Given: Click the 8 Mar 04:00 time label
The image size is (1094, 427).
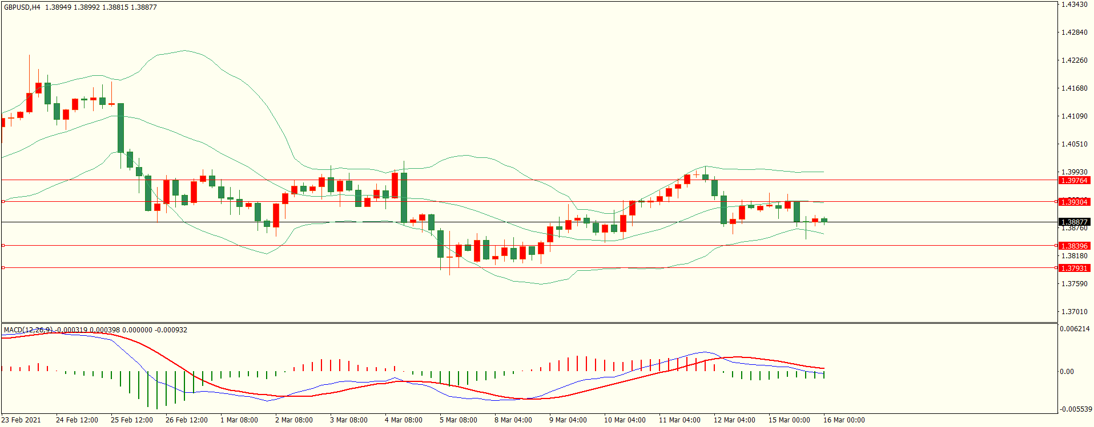Looking at the screenshot, I should point(513,420).
